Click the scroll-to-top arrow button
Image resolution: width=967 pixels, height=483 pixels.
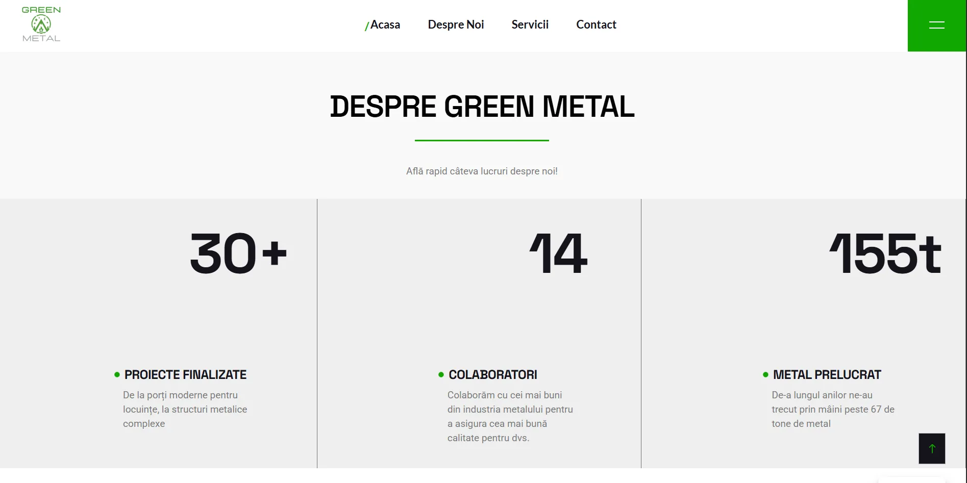[x=932, y=448]
